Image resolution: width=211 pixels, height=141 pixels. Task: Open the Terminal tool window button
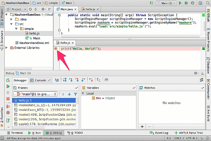(x=15, y=133)
